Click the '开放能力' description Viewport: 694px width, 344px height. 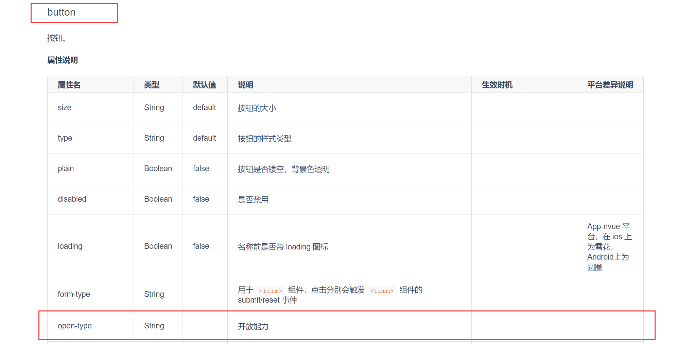[253, 326]
